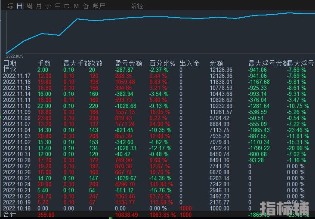Select the 持仓 open position row
This screenshot has width=315, height=219.
pos(10,70)
